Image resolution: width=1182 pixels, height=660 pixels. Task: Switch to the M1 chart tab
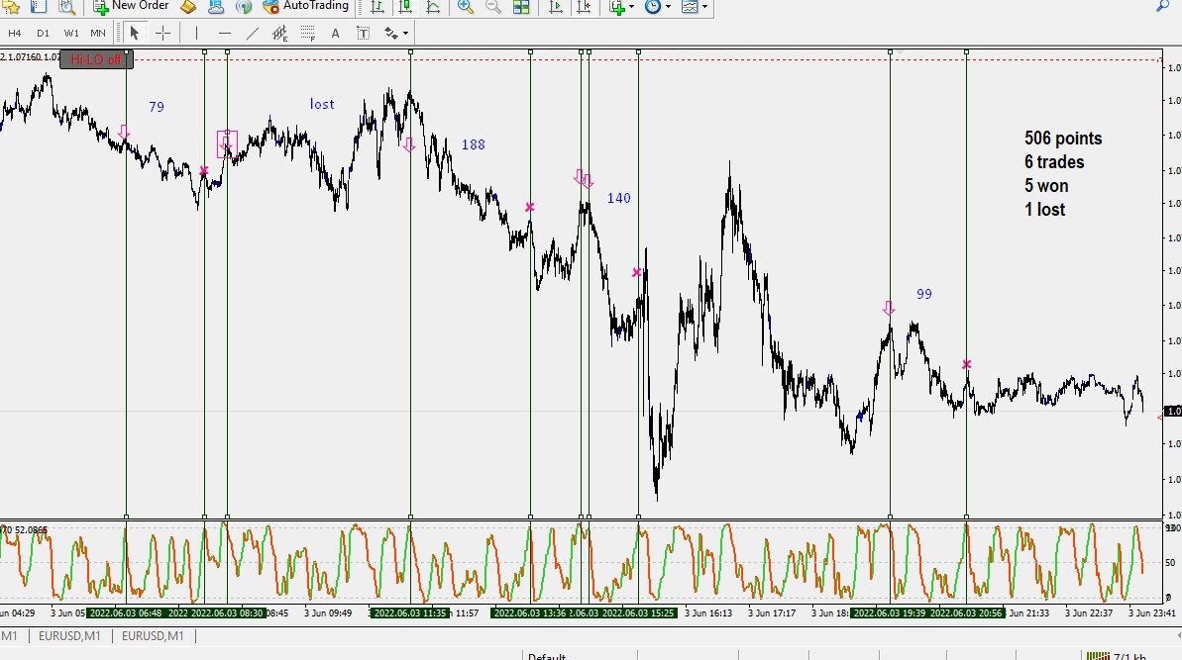9,636
